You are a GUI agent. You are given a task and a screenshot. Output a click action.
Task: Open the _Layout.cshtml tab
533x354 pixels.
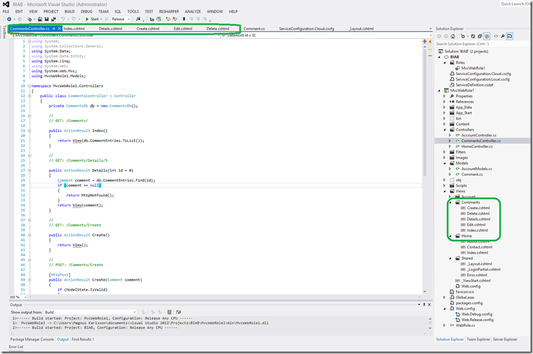(361, 28)
